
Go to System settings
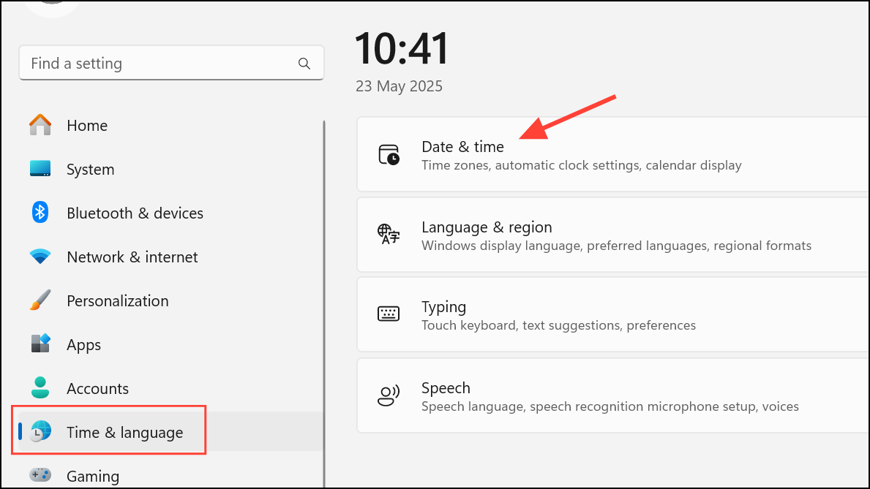coord(172,169)
